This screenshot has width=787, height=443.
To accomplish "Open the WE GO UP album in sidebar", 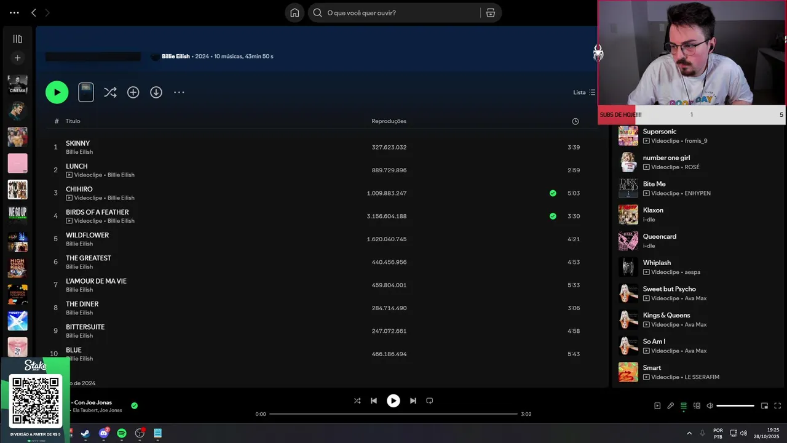I will [17, 215].
